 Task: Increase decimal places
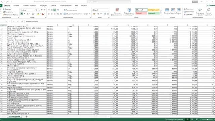tap(105, 14)
